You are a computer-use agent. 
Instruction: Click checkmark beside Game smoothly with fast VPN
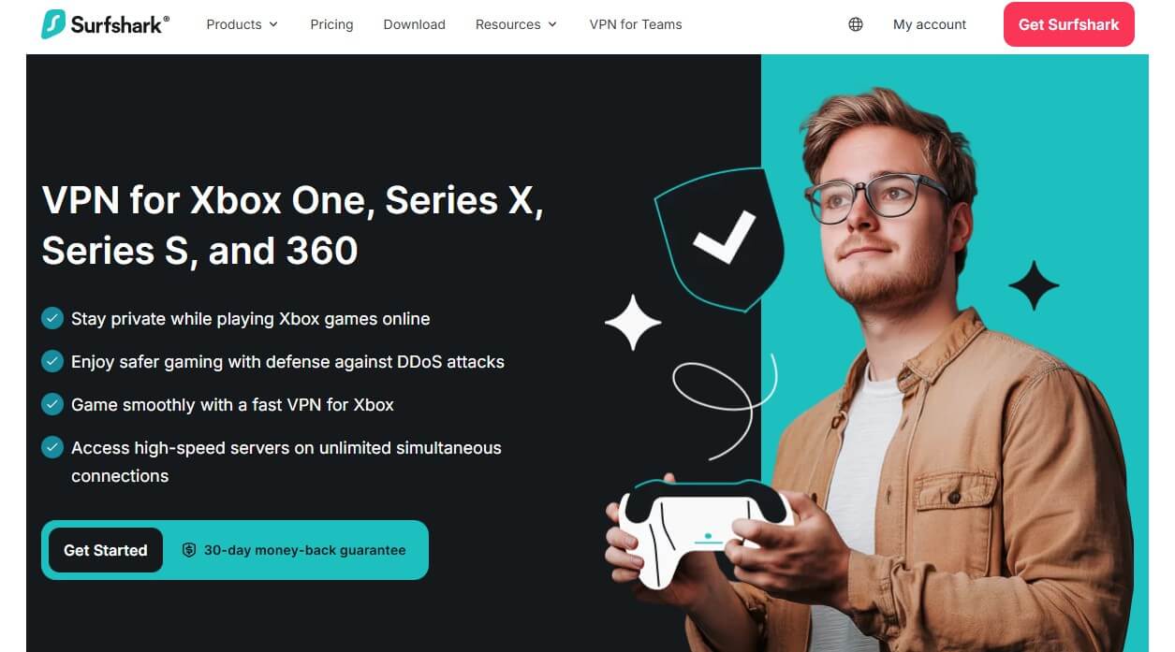click(x=52, y=404)
